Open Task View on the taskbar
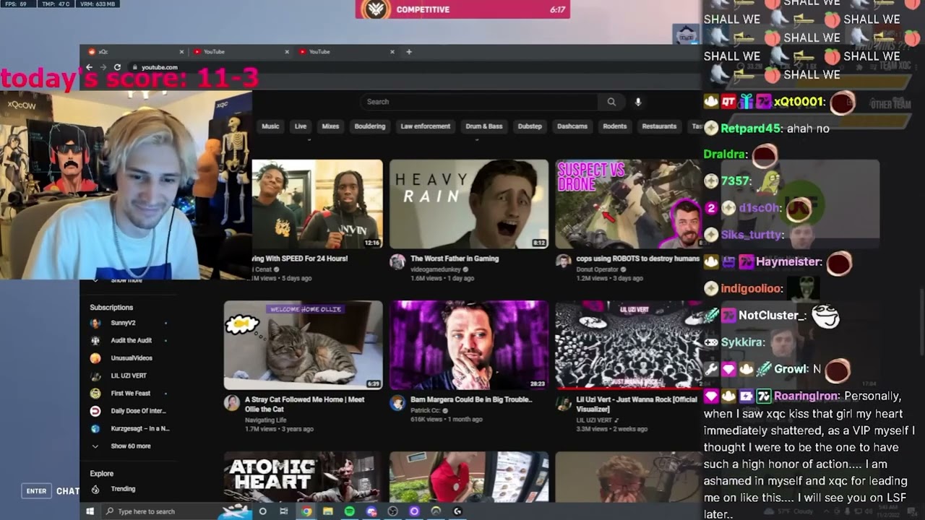This screenshot has height=520, width=925. pos(284,511)
